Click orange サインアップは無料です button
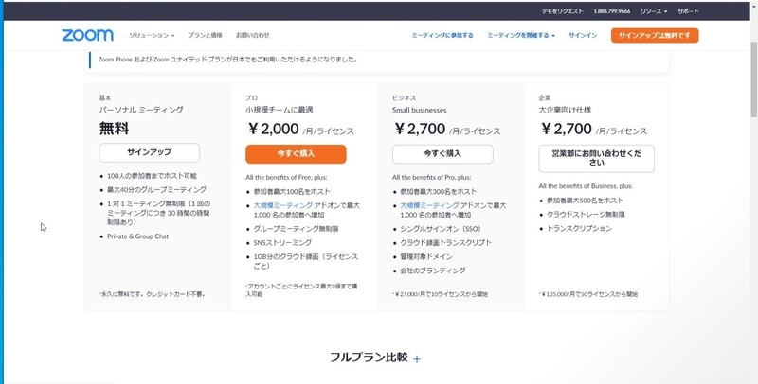758x384 pixels. (x=655, y=35)
